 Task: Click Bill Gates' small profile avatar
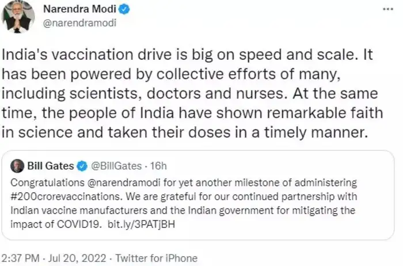click(x=16, y=166)
